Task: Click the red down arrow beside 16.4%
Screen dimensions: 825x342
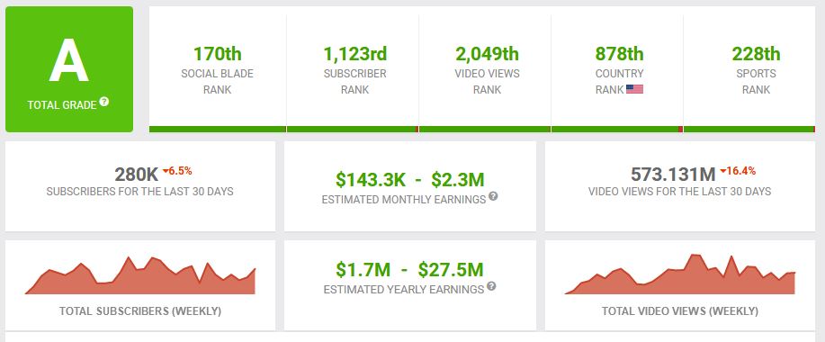Action: coord(723,171)
